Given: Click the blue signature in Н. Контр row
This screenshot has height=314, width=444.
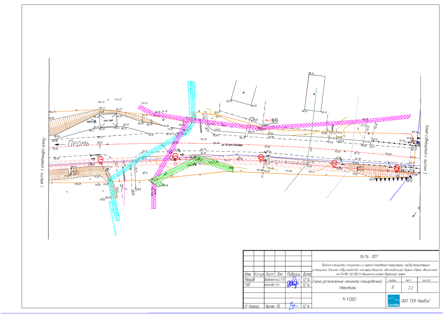Looking at the screenshot, I should [293, 306].
